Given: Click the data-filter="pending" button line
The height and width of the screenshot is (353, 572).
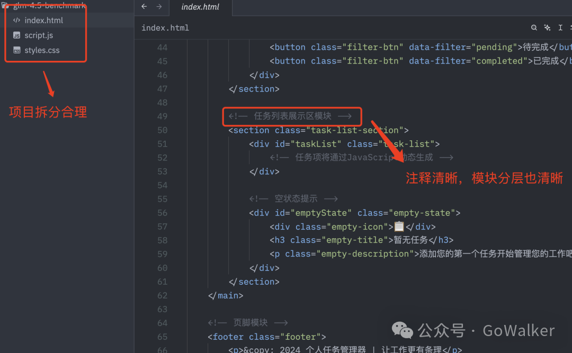Looking at the screenshot, I should tap(421, 48).
